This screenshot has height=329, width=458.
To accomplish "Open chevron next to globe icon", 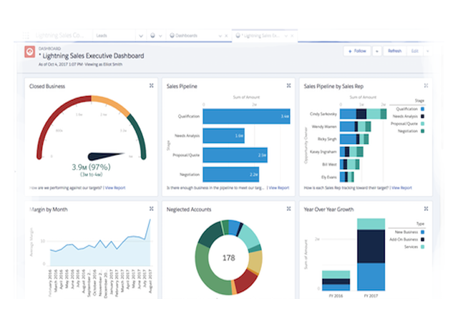I will [160, 36].
